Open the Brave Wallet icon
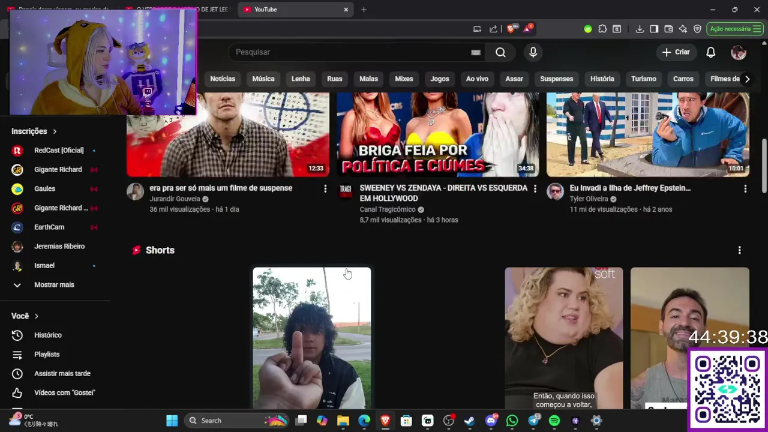This screenshot has height=432, width=768. pyautogui.click(x=668, y=29)
